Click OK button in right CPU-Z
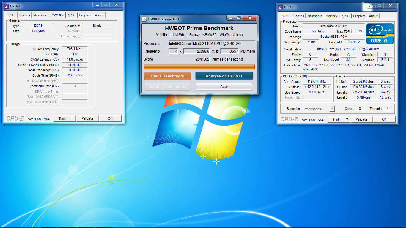 click(x=384, y=119)
